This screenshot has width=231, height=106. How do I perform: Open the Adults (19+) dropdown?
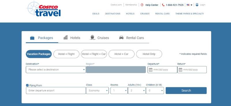[137, 90]
